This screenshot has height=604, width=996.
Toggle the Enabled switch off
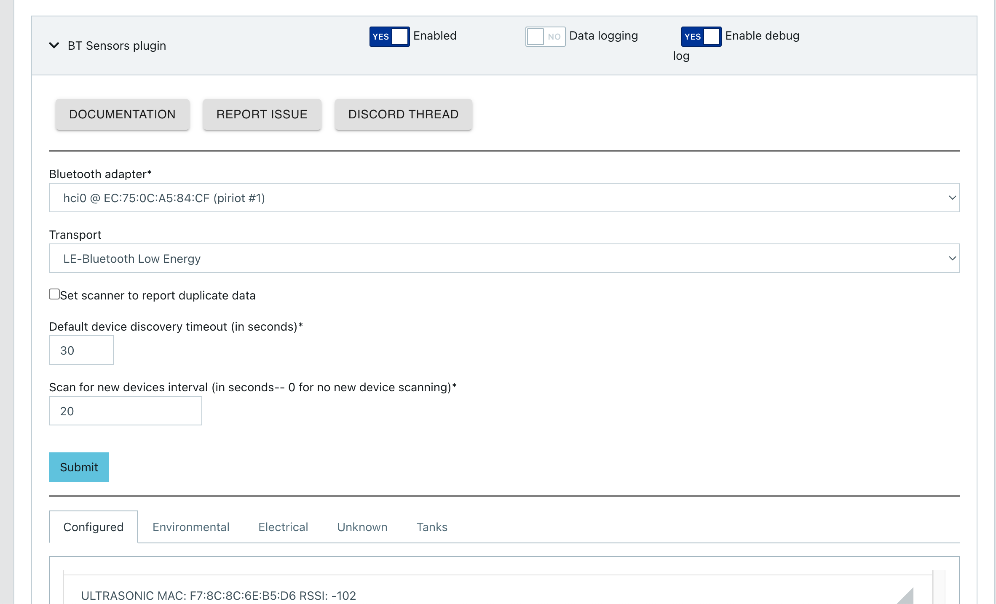click(389, 37)
